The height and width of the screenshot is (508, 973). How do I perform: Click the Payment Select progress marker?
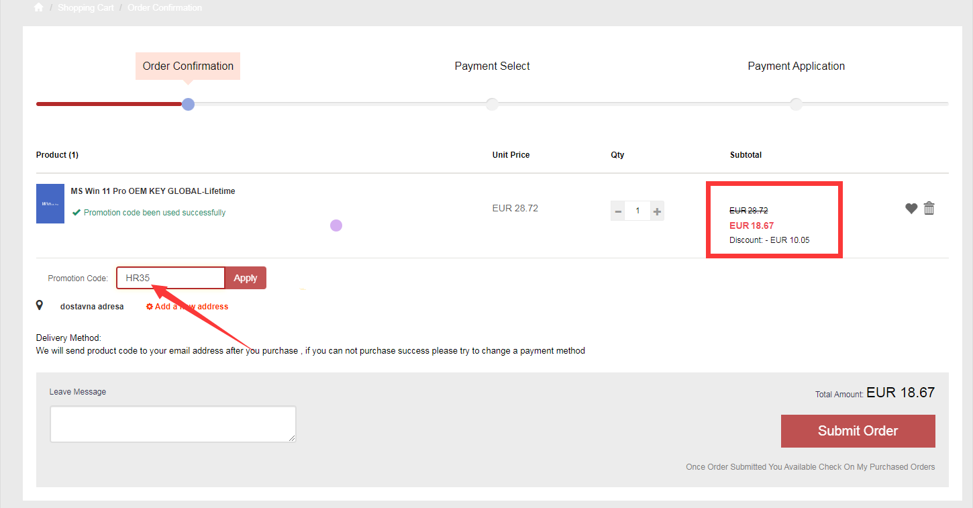click(x=492, y=104)
